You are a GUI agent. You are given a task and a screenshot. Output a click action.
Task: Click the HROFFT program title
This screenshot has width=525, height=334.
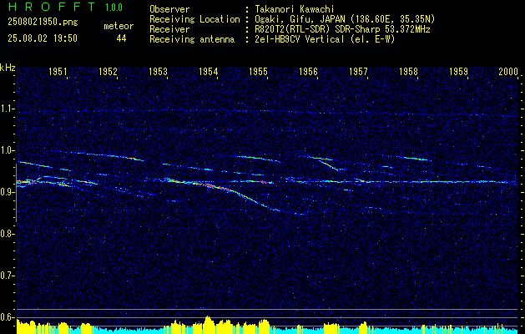52,7
